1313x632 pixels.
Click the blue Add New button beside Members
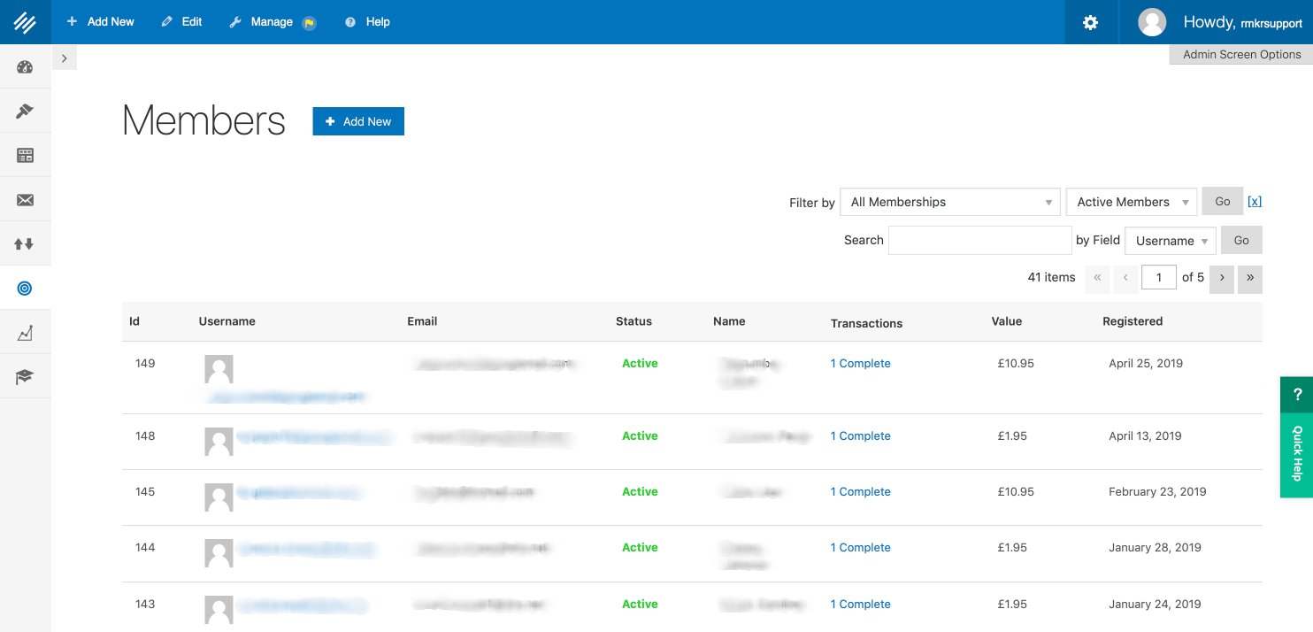[x=358, y=121]
